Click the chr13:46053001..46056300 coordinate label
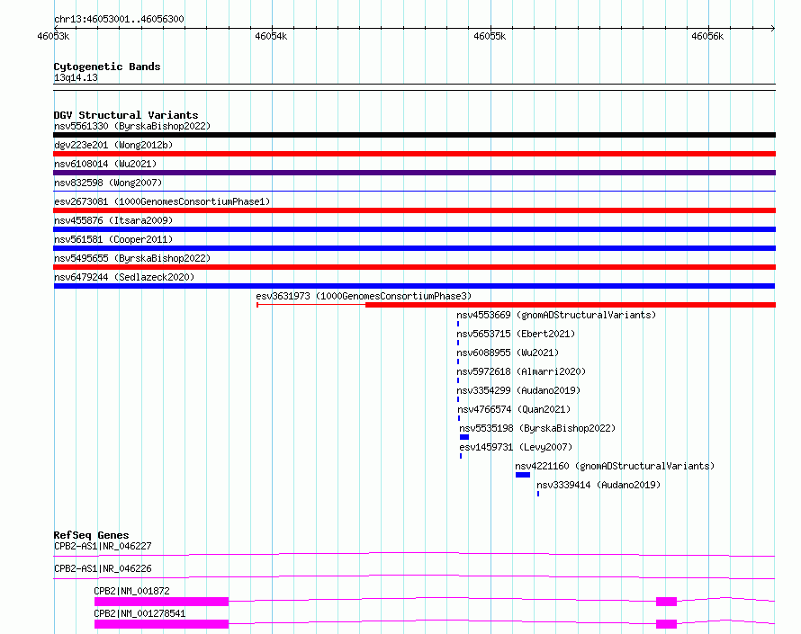 tap(119, 19)
